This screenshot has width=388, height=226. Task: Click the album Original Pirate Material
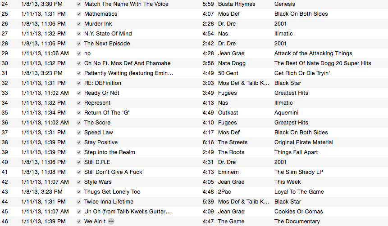click(304, 142)
